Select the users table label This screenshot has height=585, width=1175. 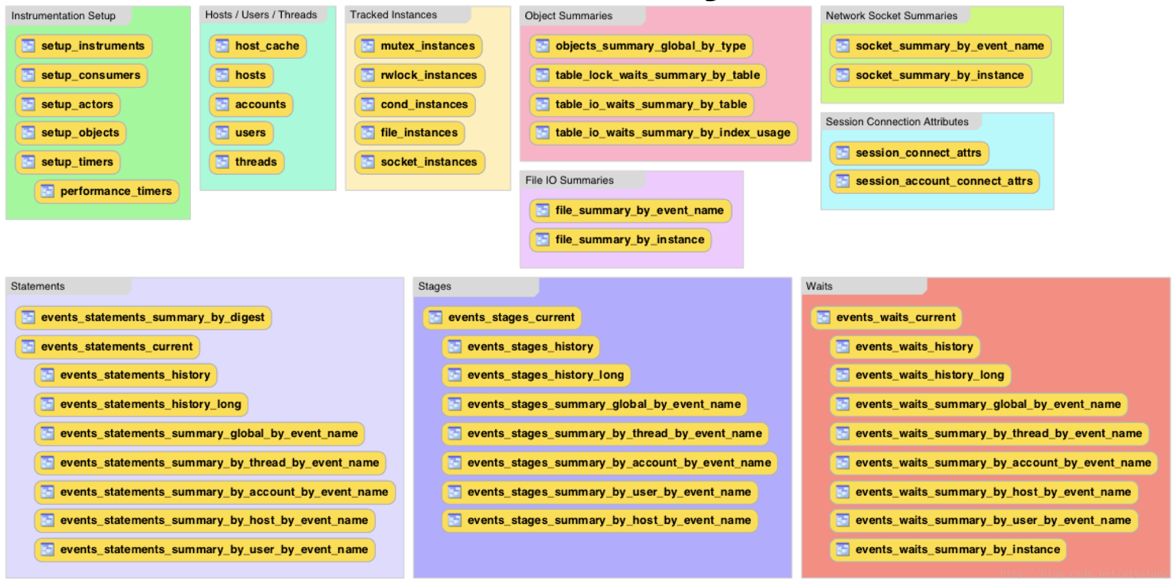tap(250, 133)
